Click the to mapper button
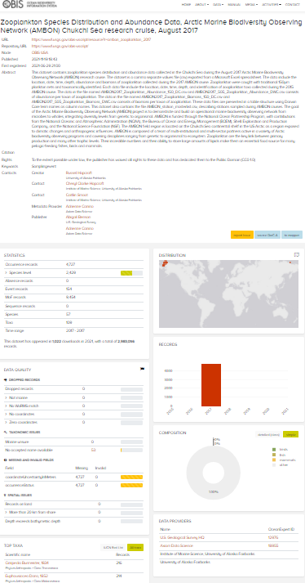This screenshot has width=305, height=583. tap(292, 235)
